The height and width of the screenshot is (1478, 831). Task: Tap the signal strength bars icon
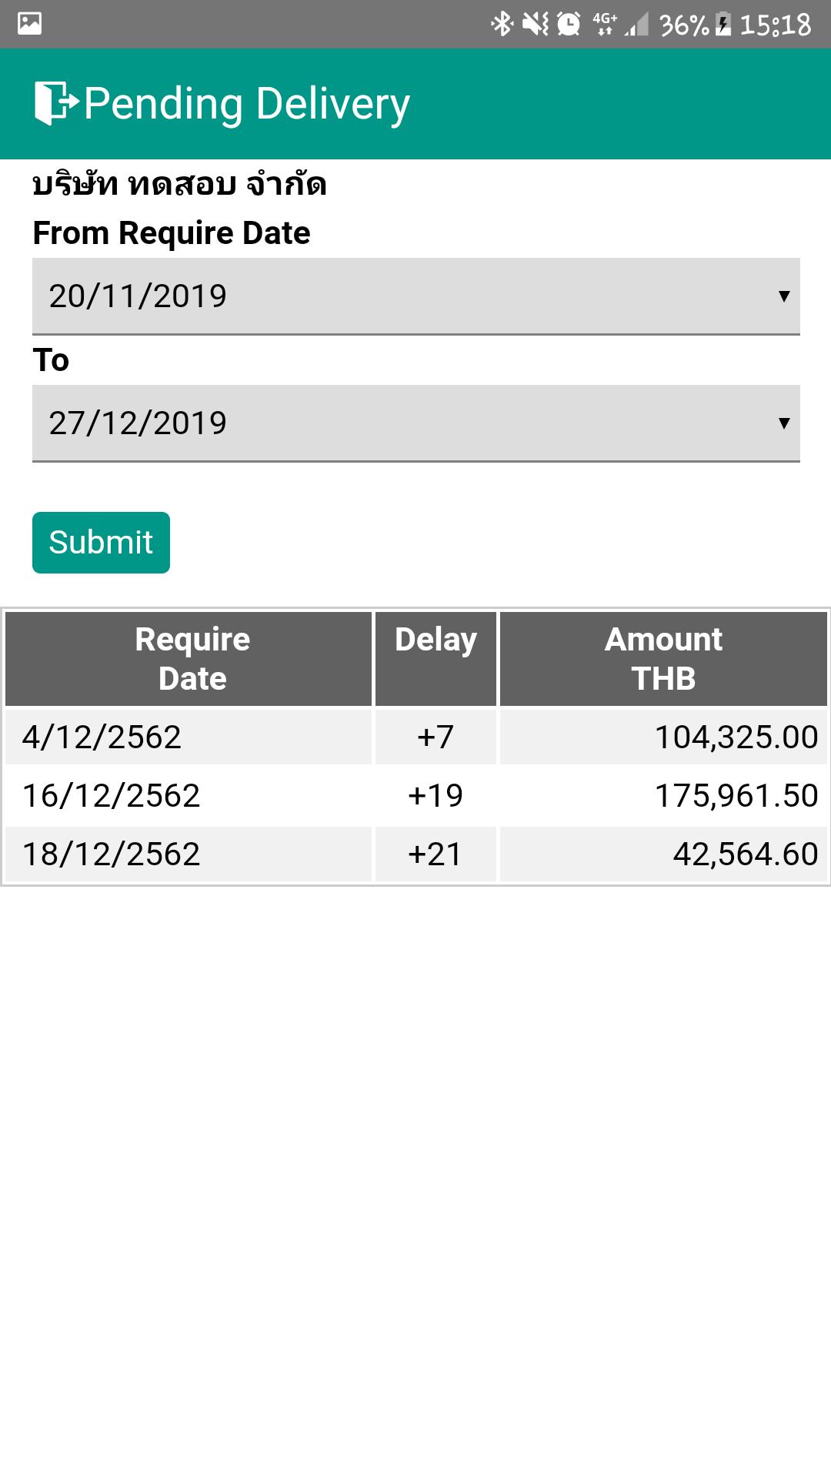(636, 24)
